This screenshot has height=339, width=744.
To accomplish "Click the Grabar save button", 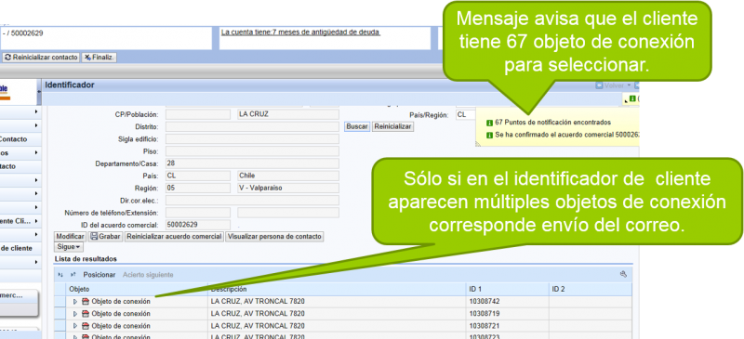I will coord(105,237).
